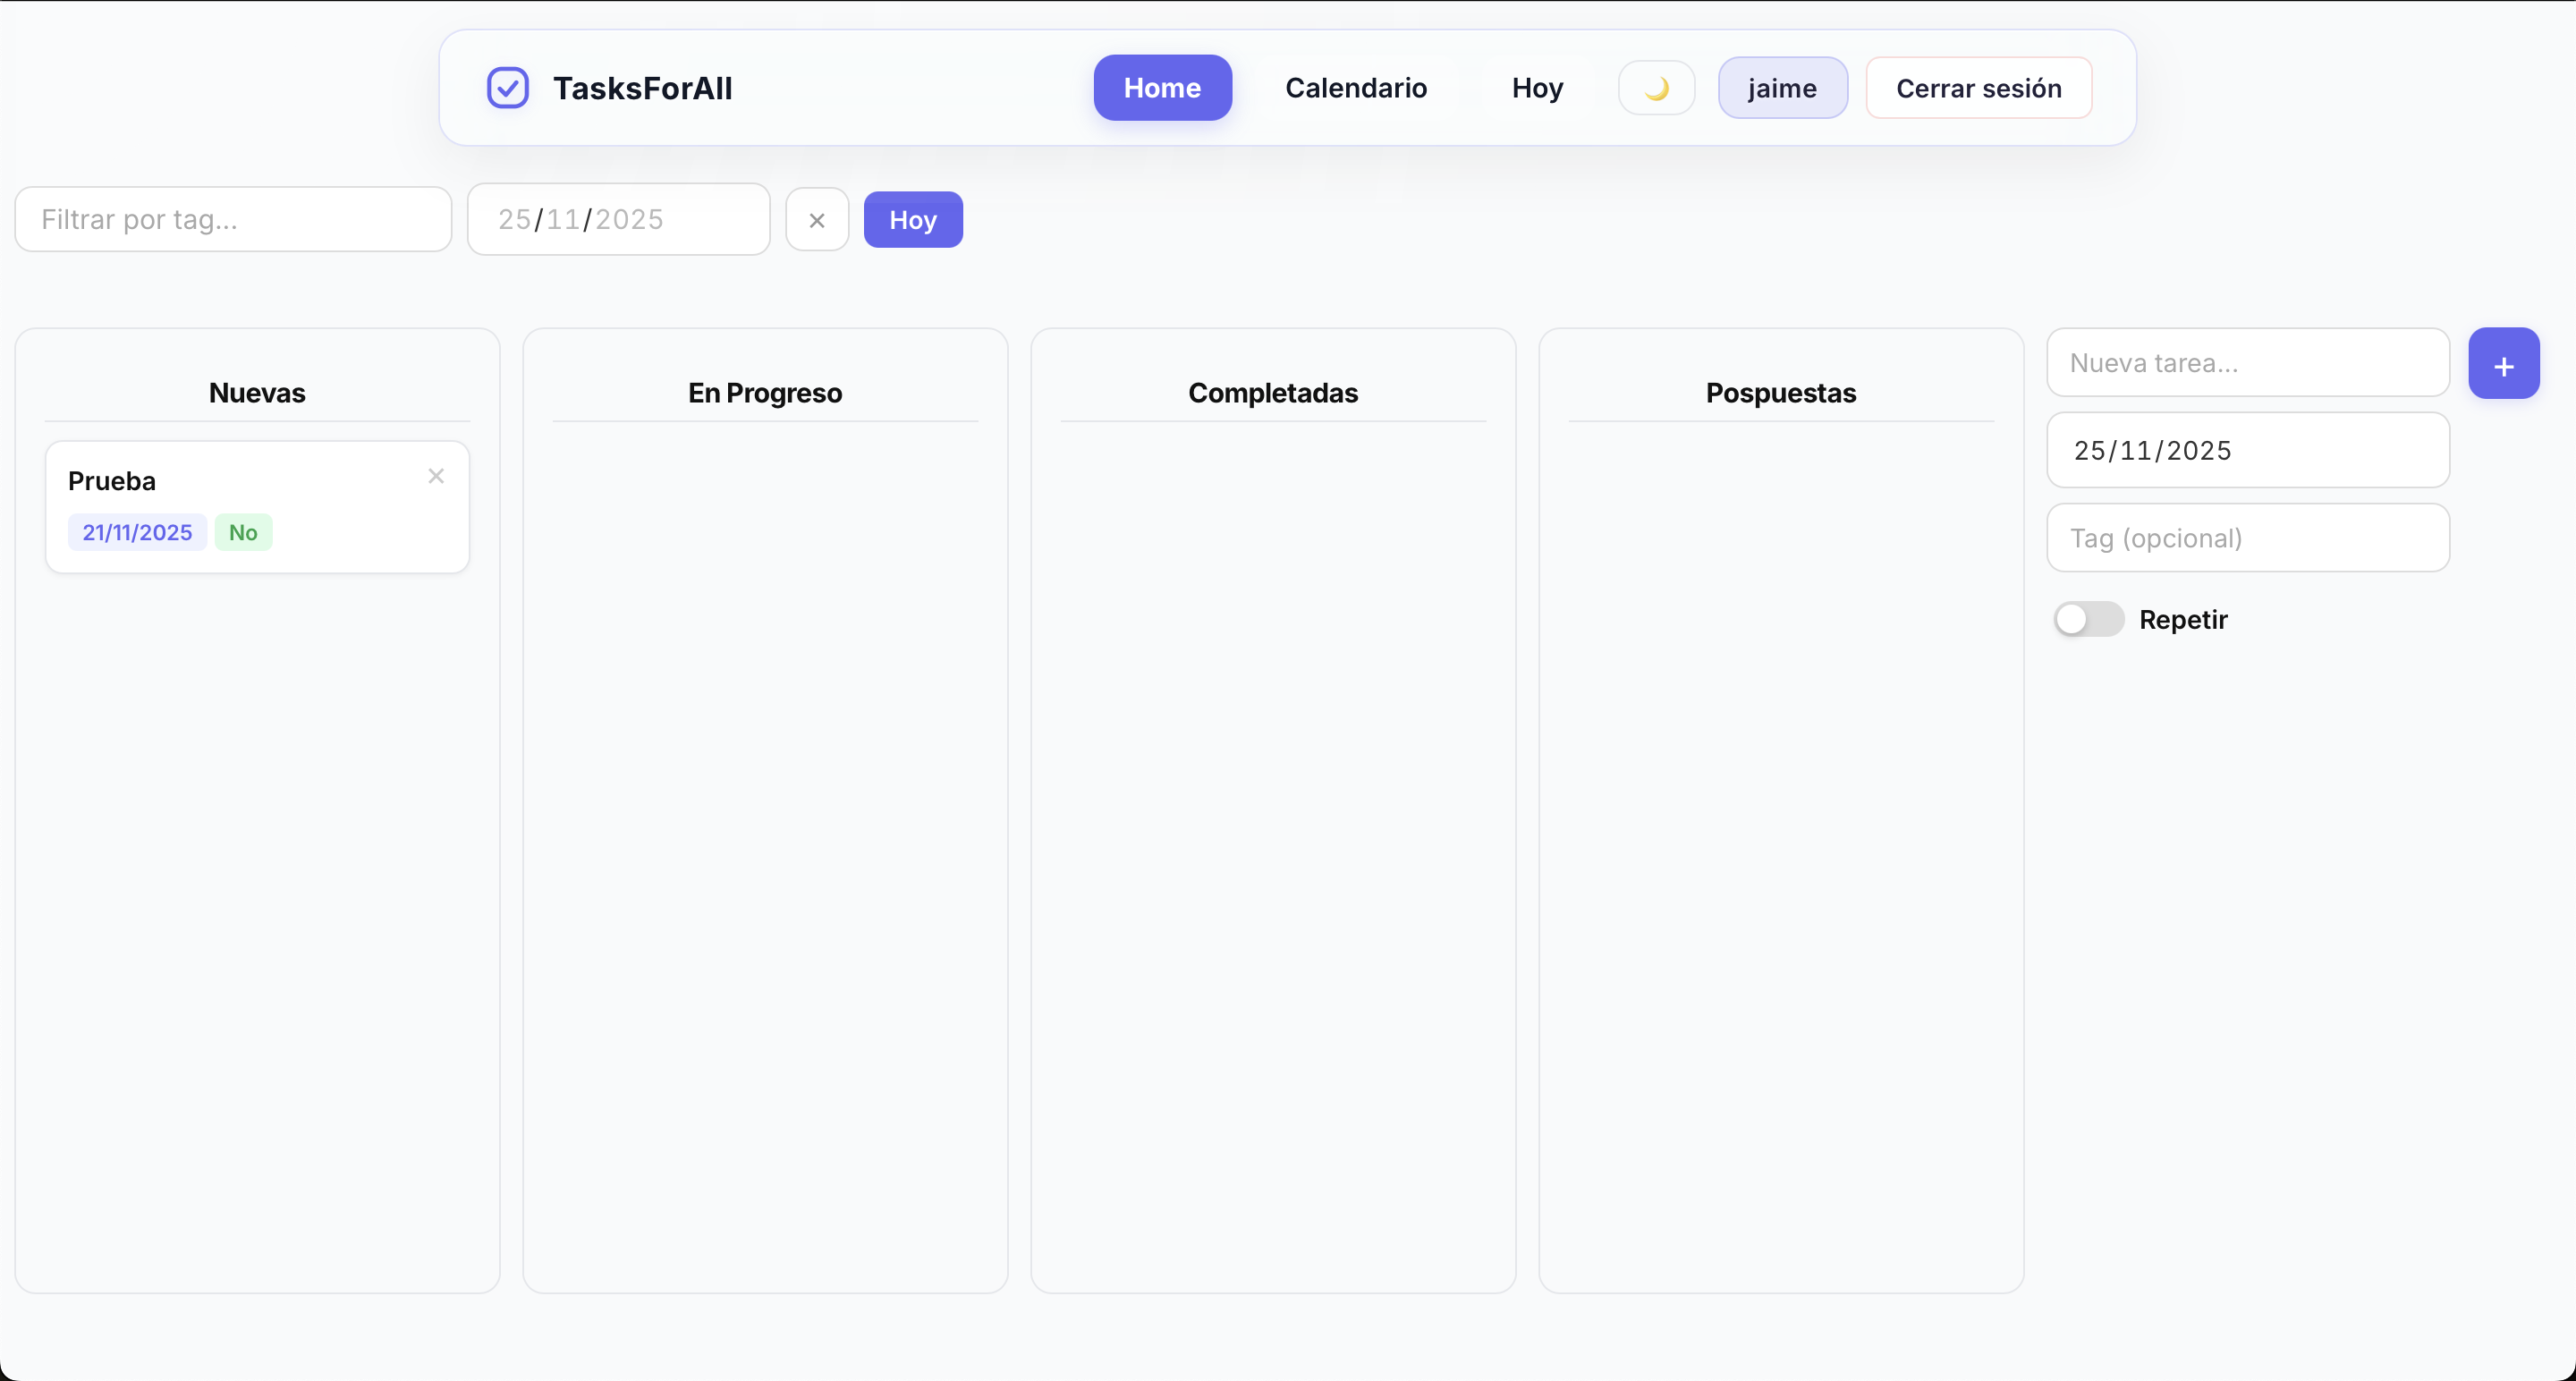Delete the Prueba task with its X icon

click(x=437, y=477)
